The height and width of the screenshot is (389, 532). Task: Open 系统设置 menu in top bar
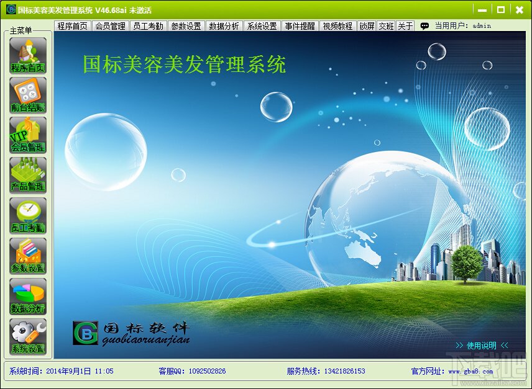(262, 26)
